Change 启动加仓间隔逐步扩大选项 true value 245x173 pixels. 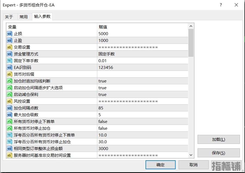[x=143, y=88]
